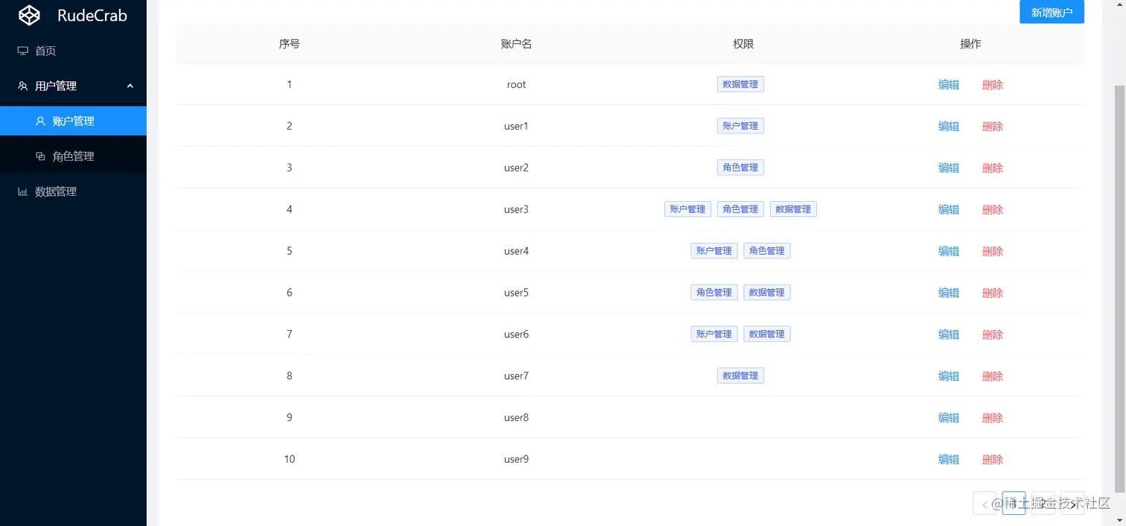Delete the user2 account
The height and width of the screenshot is (526, 1126).
(993, 168)
